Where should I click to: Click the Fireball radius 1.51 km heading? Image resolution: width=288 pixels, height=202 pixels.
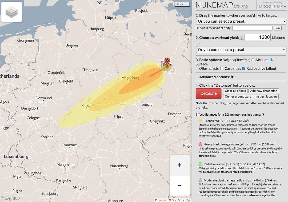pyautogui.click(x=226, y=121)
